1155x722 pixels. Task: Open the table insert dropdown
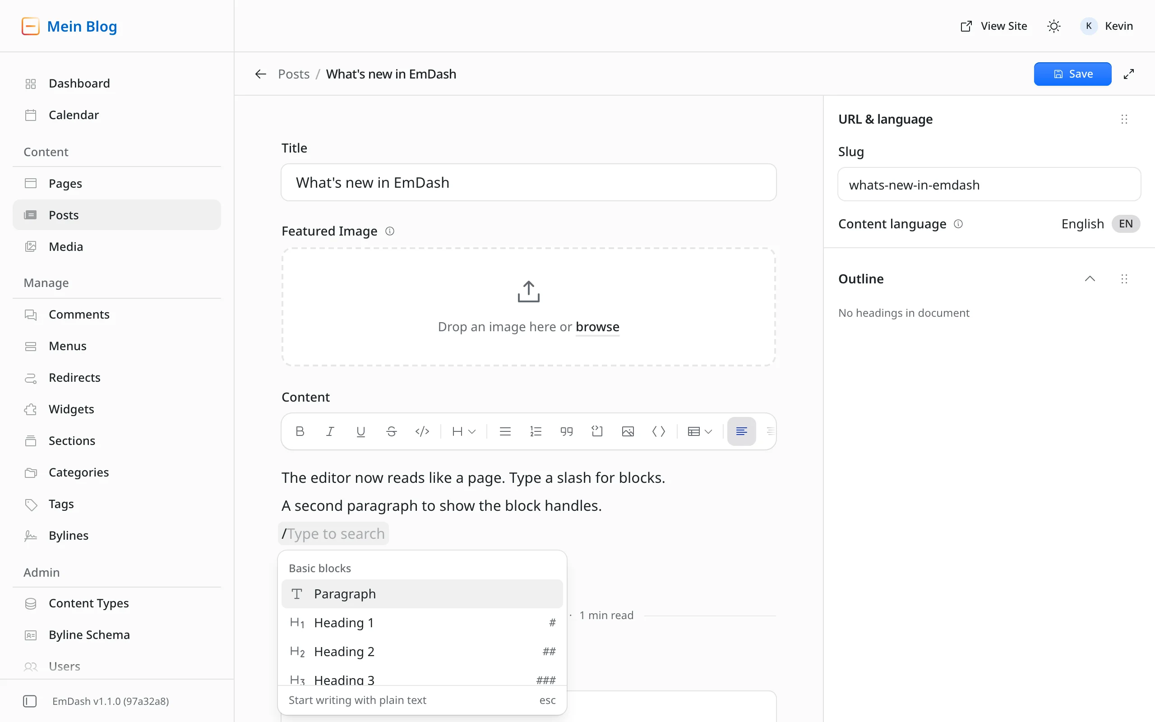[x=700, y=431]
